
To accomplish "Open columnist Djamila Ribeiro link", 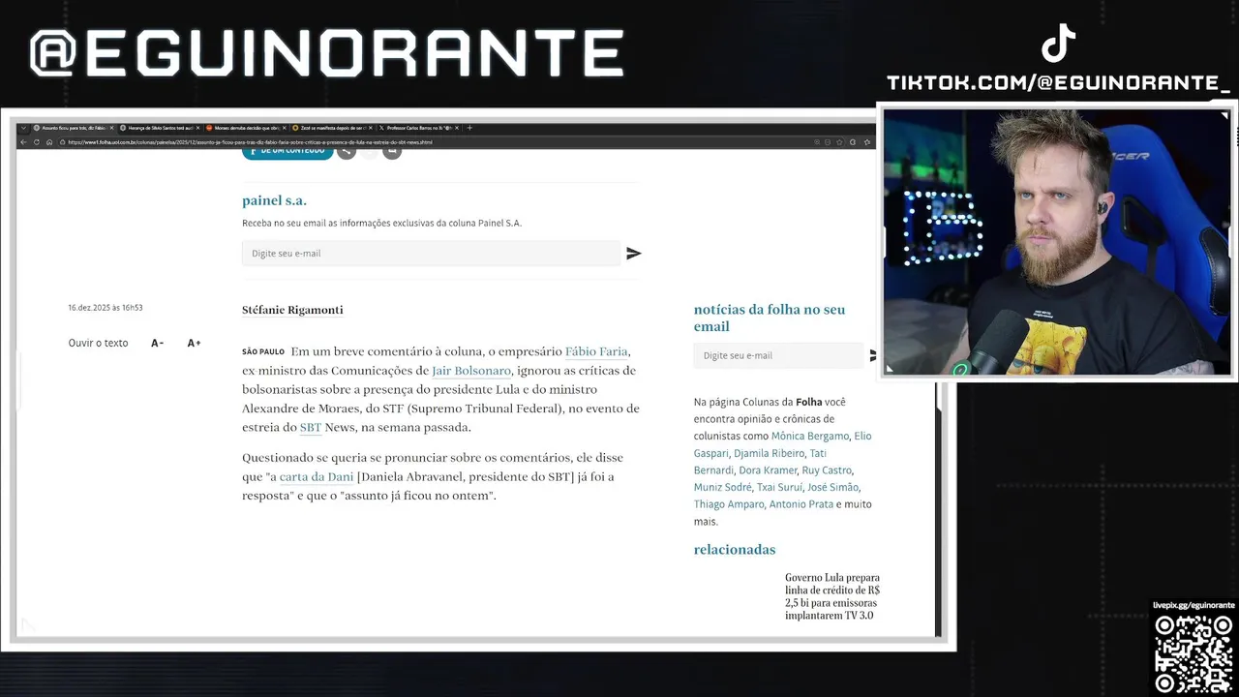I will (x=769, y=453).
